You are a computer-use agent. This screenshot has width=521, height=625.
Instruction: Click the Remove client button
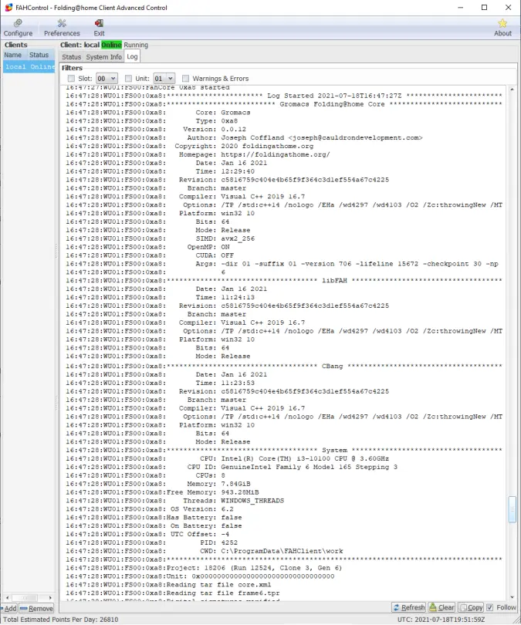36,608
